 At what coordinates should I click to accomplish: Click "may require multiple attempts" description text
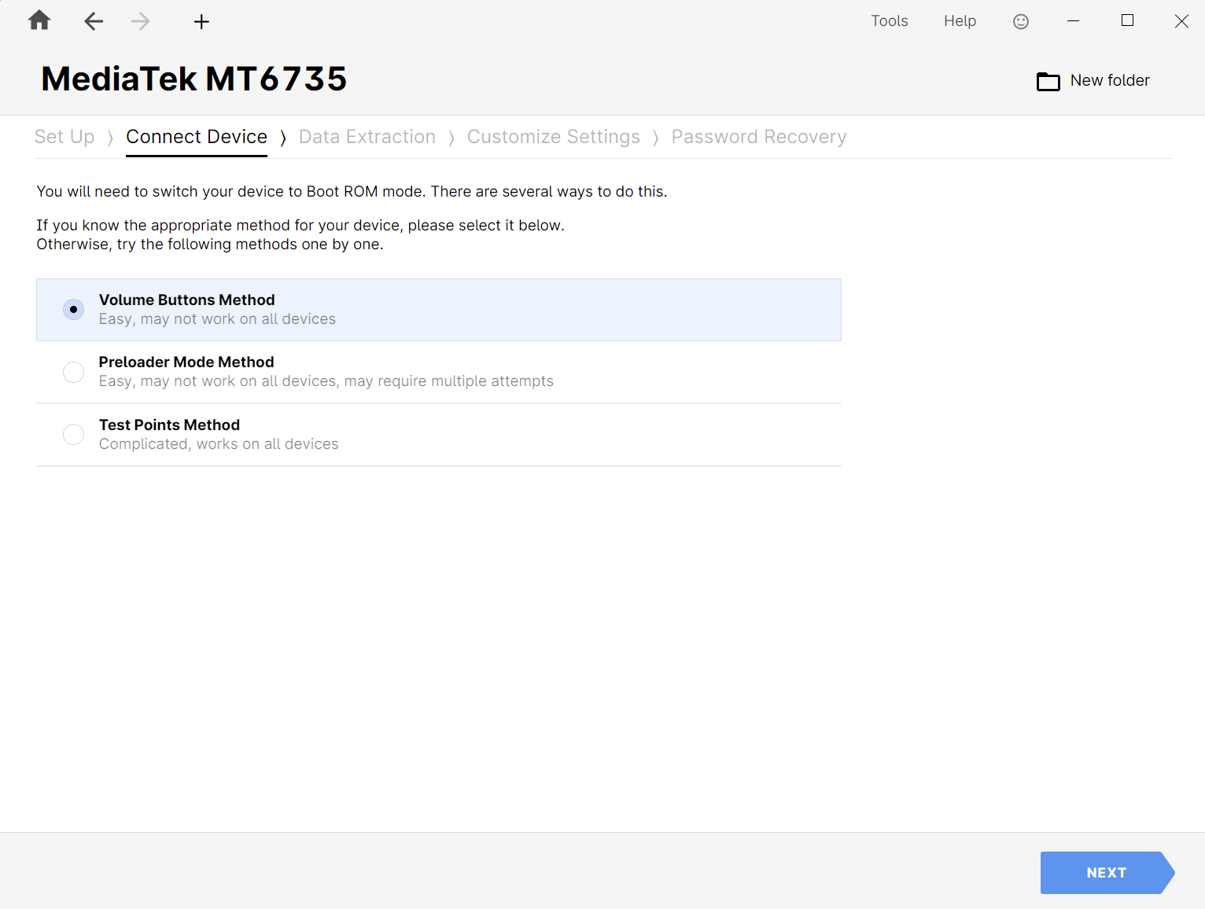449,381
